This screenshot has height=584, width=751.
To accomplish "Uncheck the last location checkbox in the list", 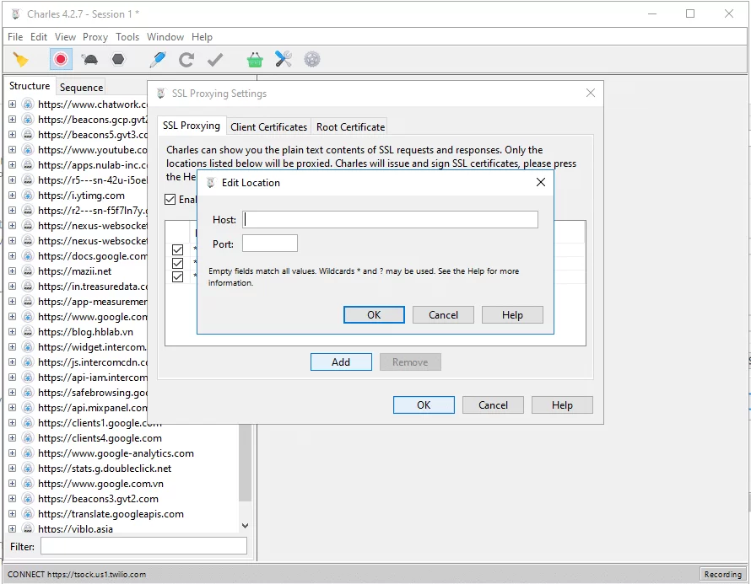I will 178,276.
